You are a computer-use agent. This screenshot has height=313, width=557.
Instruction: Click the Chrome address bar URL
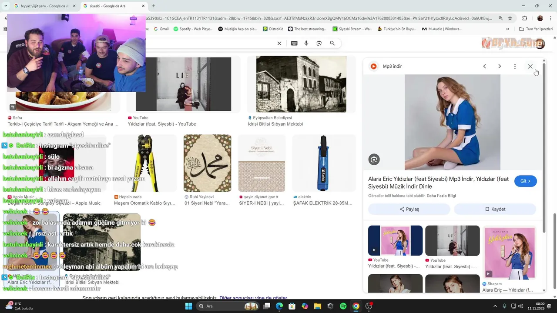pos(320,18)
